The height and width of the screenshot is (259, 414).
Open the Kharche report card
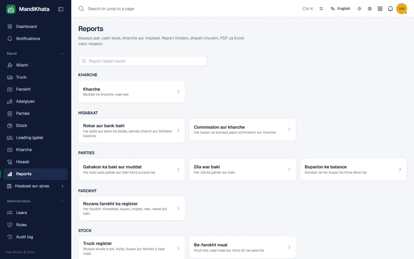coord(132,92)
